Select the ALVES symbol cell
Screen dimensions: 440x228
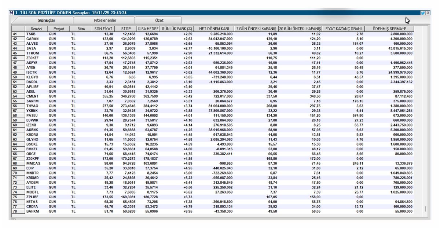tap(36, 43)
